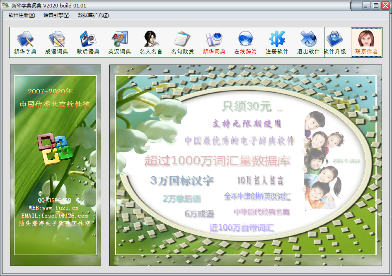This screenshot has width=392, height=276.
Task: Maximize the 新华字典词典 window
Action: point(375,5)
